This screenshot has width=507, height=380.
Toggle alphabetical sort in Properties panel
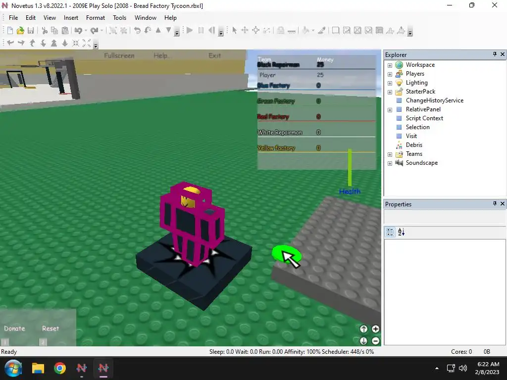(401, 232)
